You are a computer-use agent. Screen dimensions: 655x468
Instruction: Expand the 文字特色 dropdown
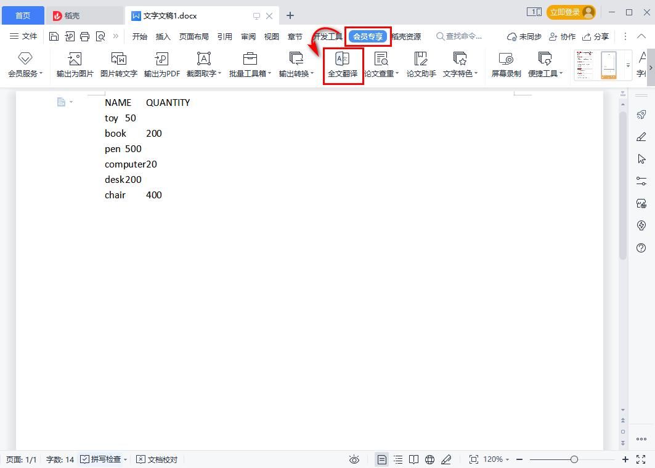point(460,63)
